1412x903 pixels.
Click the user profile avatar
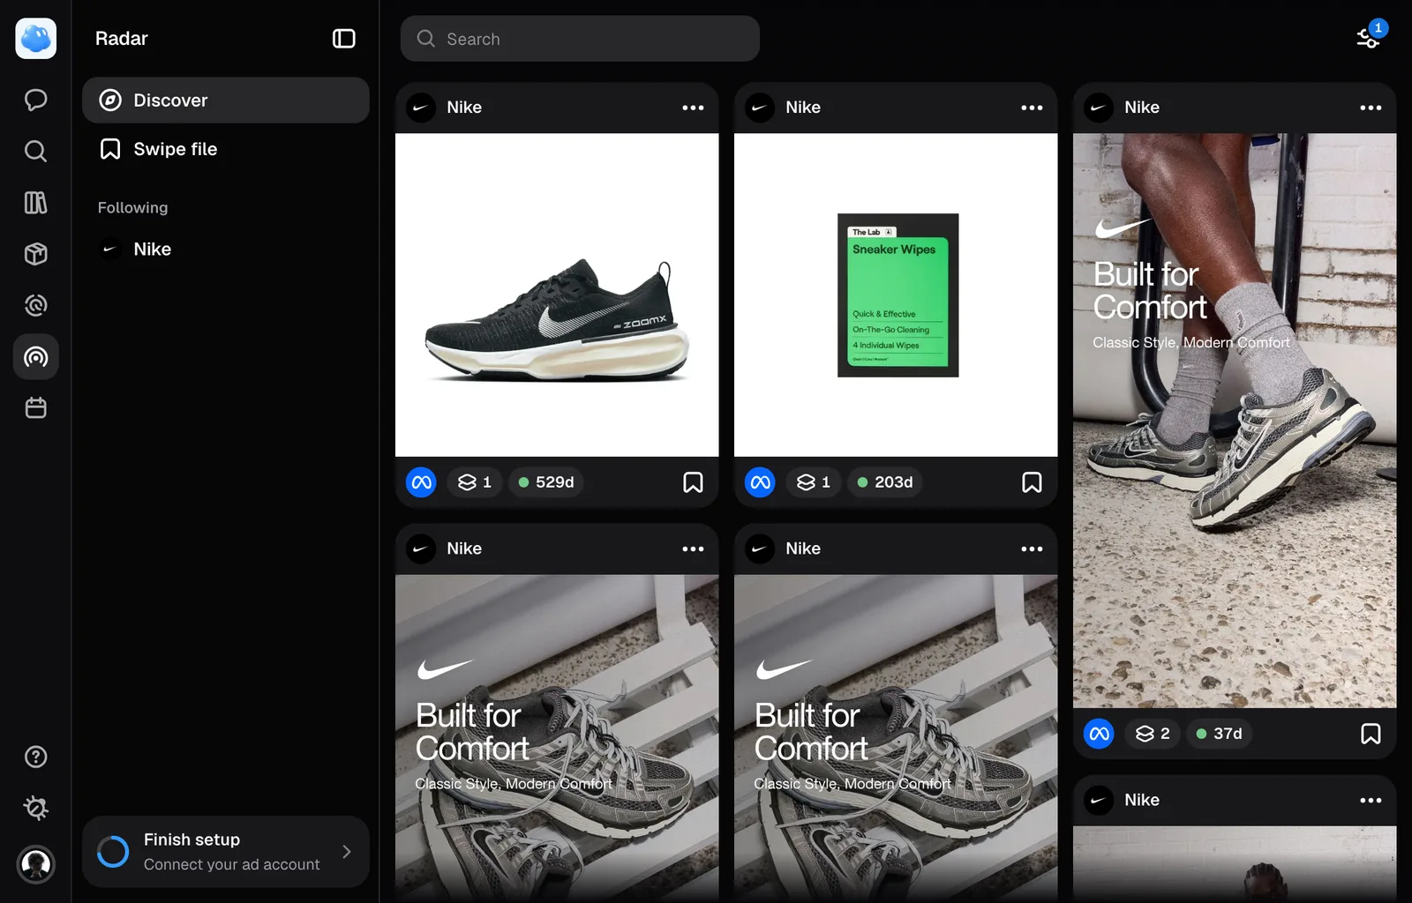tap(35, 864)
